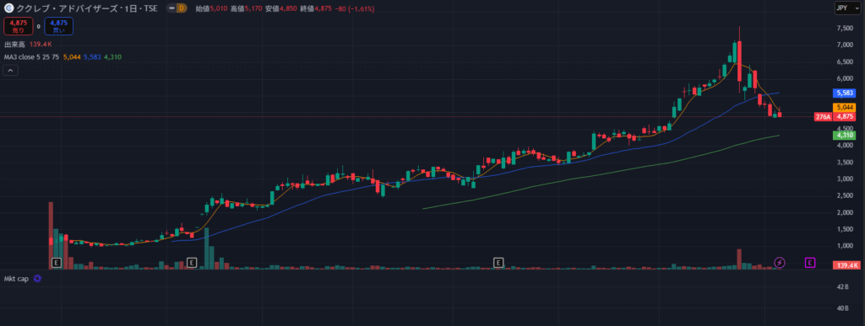Click the orange MA value 5,044 in the legend
865x326 pixels.
tap(72, 56)
